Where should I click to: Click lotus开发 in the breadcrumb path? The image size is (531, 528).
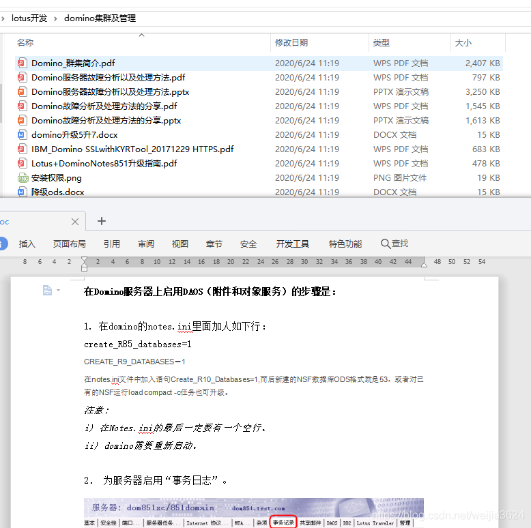29,18
